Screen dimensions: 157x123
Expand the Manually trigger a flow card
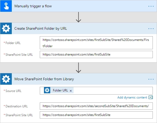78,6
